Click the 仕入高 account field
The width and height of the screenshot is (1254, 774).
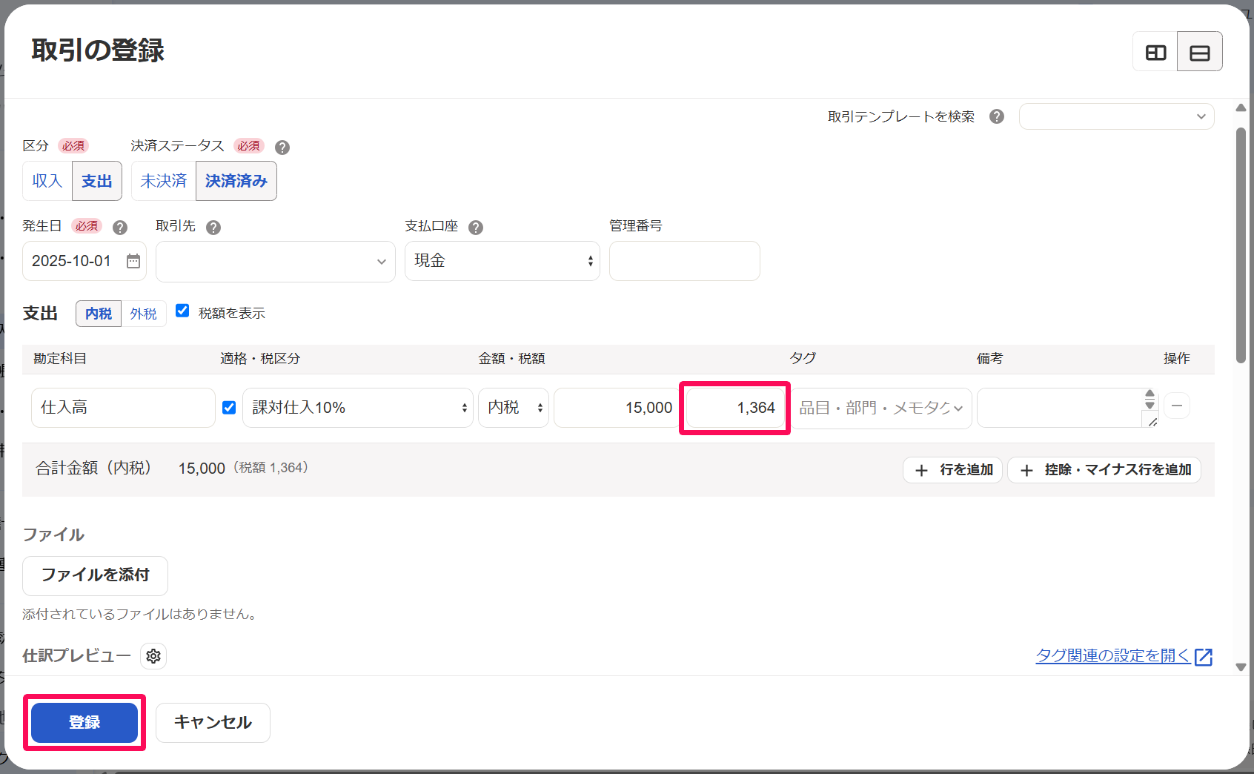[123, 408]
